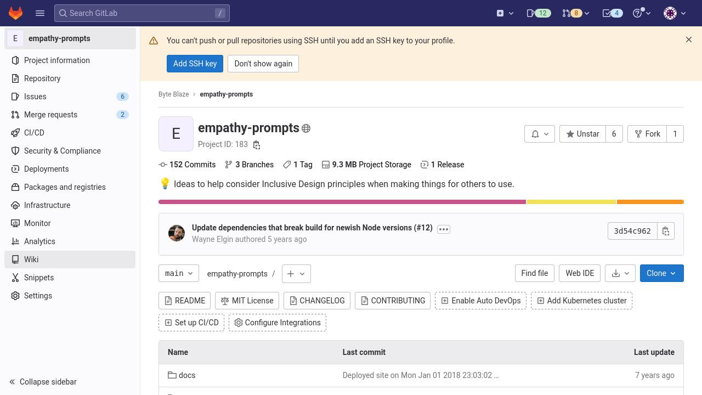Open Security & Compliance in sidebar
The height and width of the screenshot is (395, 702).
click(70, 151)
